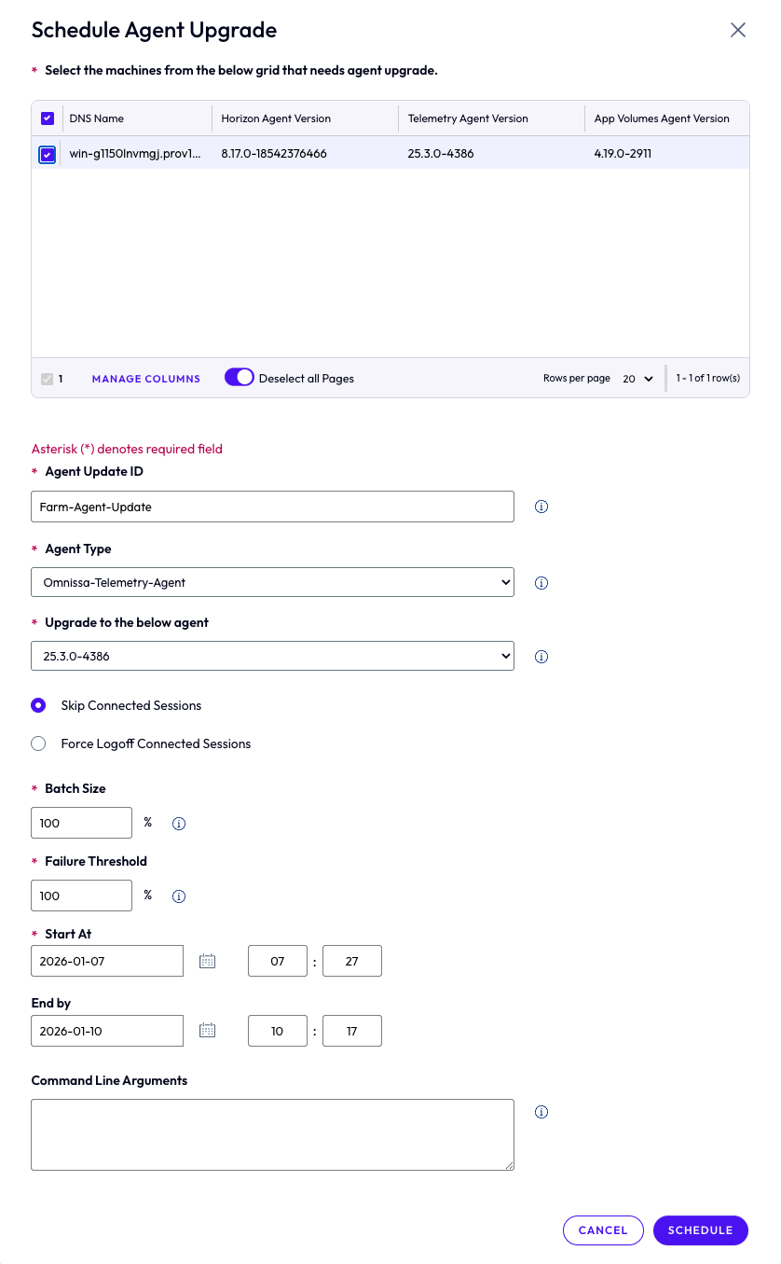Click the End by hour field
The image size is (781, 1264).
(278, 1031)
